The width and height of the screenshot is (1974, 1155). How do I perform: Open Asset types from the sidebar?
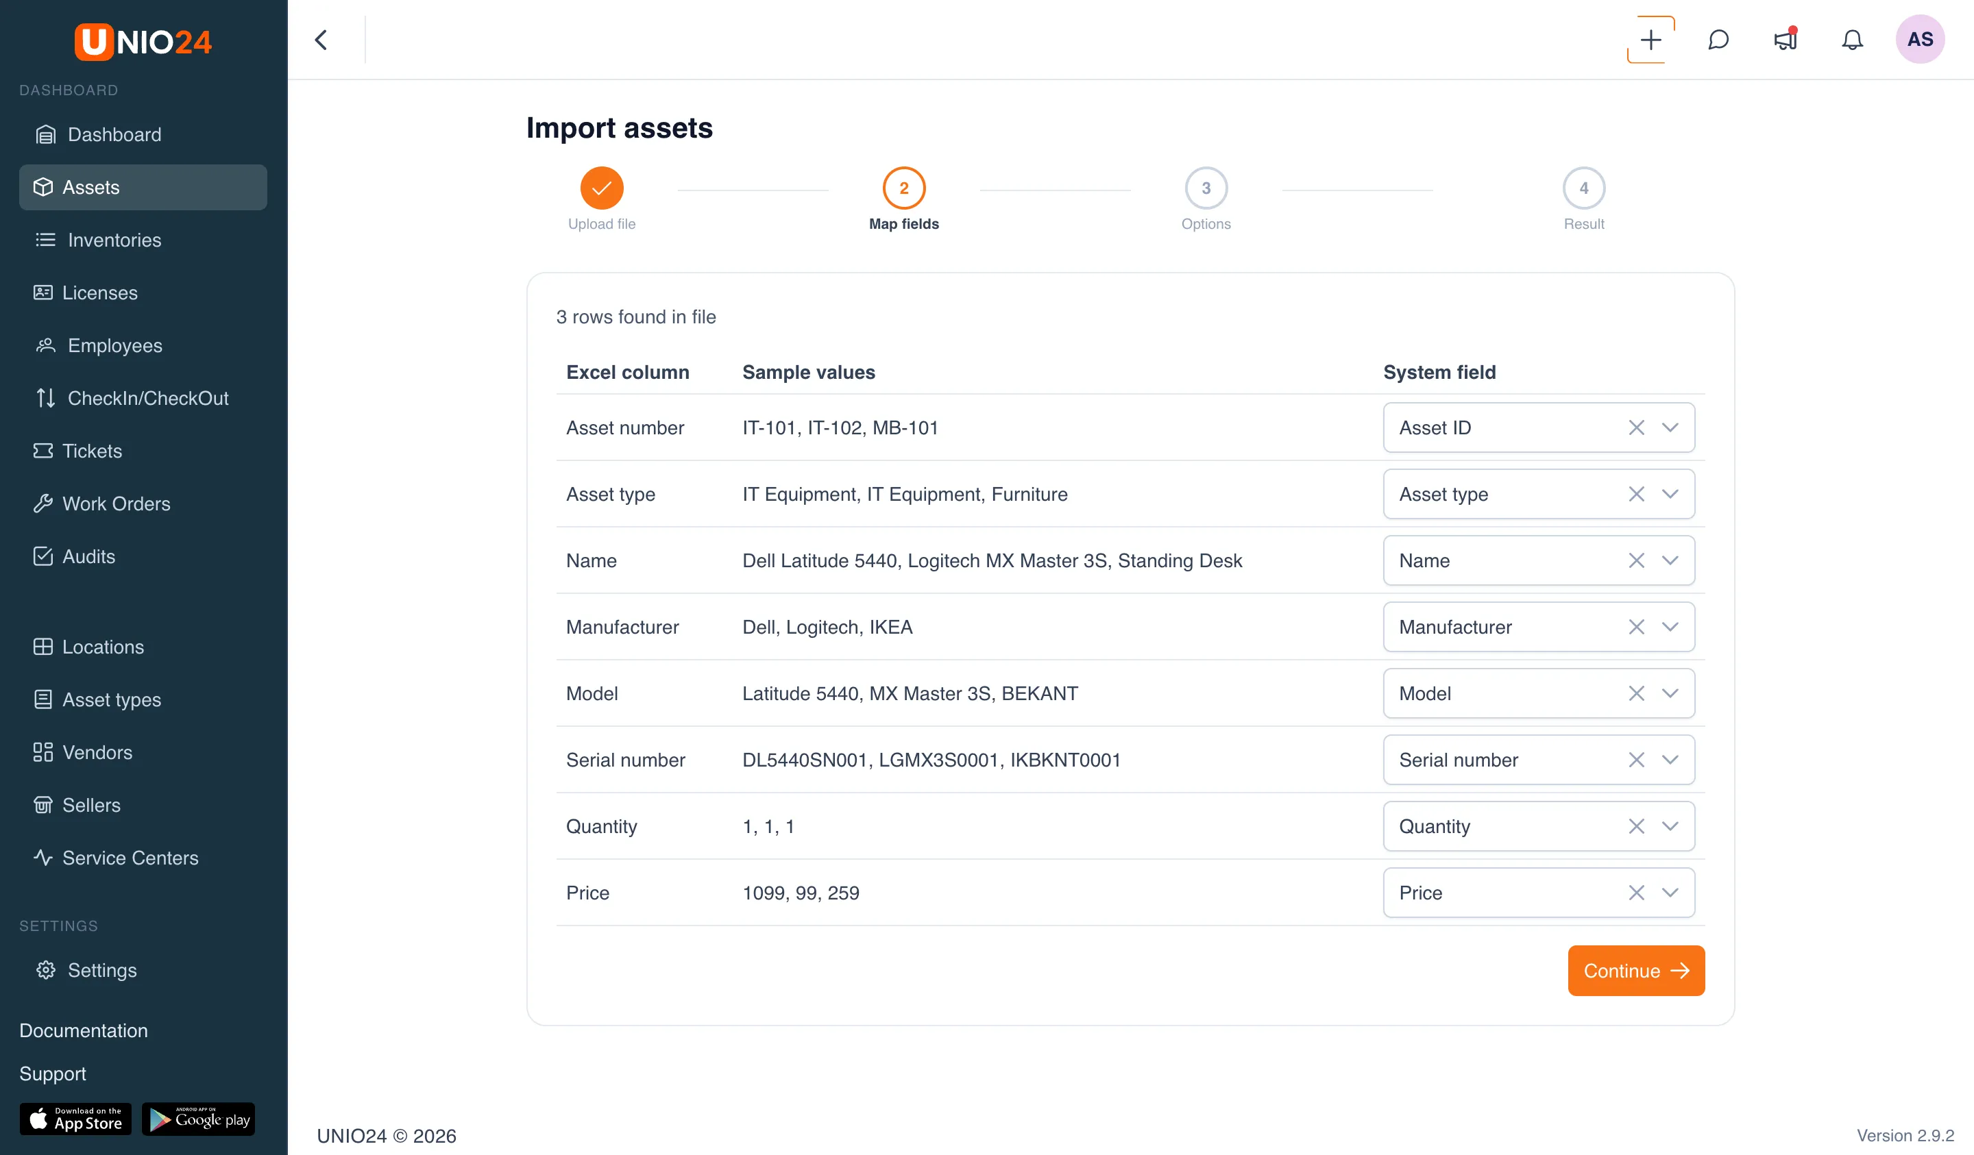(x=143, y=700)
